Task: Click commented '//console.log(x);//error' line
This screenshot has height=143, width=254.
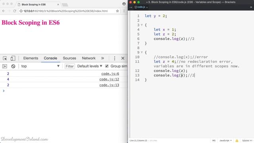Action: click(181, 57)
